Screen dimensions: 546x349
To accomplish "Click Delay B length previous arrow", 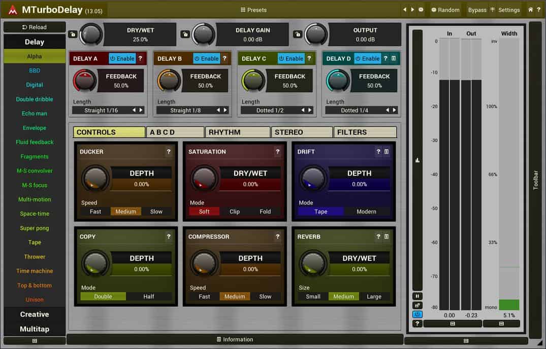I will 218,110.
